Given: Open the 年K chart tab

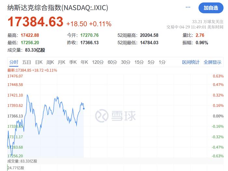Looking at the screenshot, I should pos(84,62).
